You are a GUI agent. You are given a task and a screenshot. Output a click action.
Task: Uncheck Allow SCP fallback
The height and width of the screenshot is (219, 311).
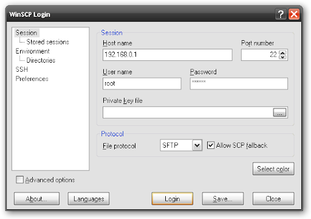pos(211,145)
